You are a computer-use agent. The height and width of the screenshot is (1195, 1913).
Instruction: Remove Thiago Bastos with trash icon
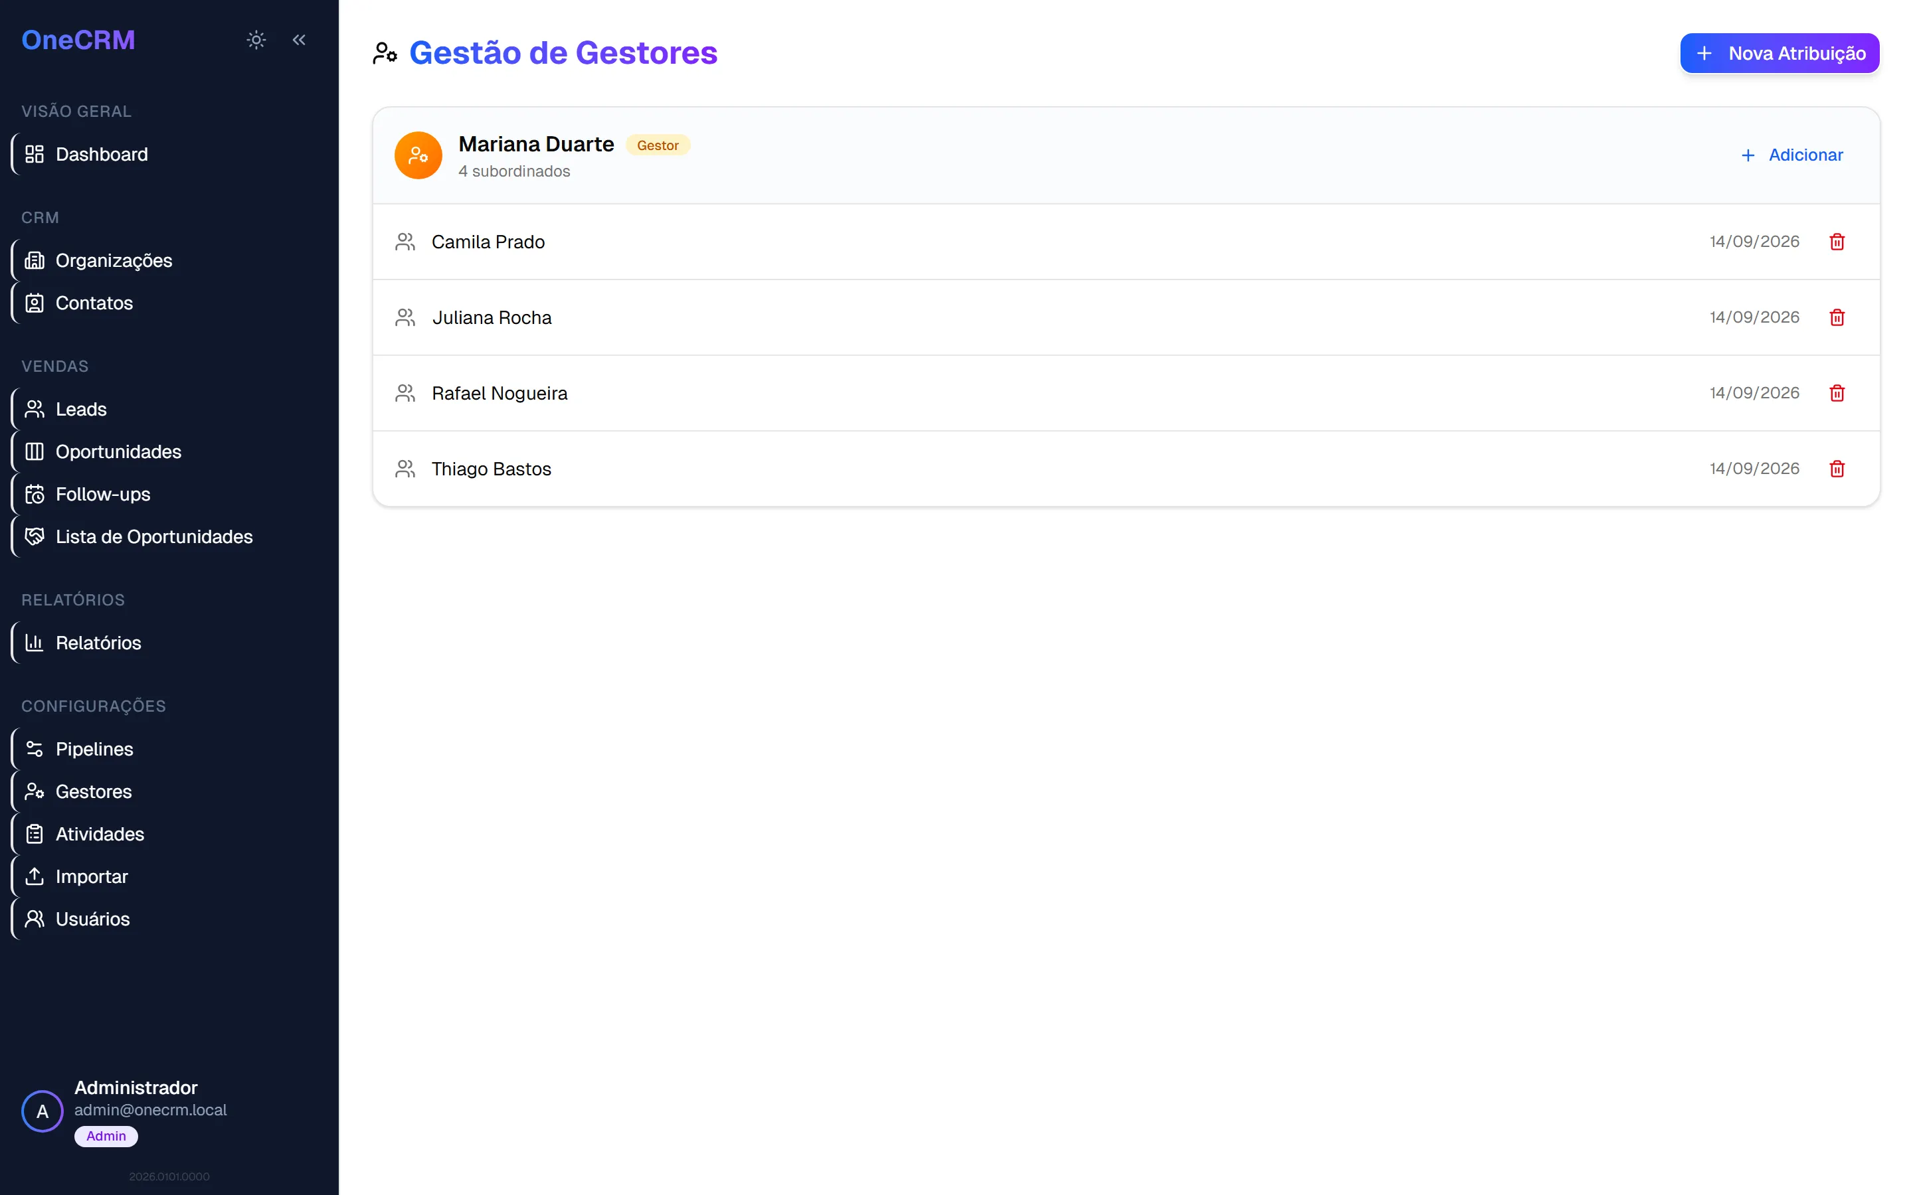1837,469
